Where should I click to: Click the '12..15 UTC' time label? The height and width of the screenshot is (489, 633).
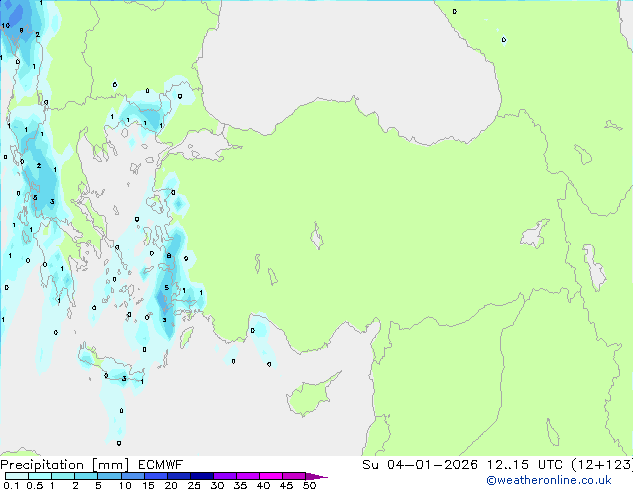(x=525, y=465)
